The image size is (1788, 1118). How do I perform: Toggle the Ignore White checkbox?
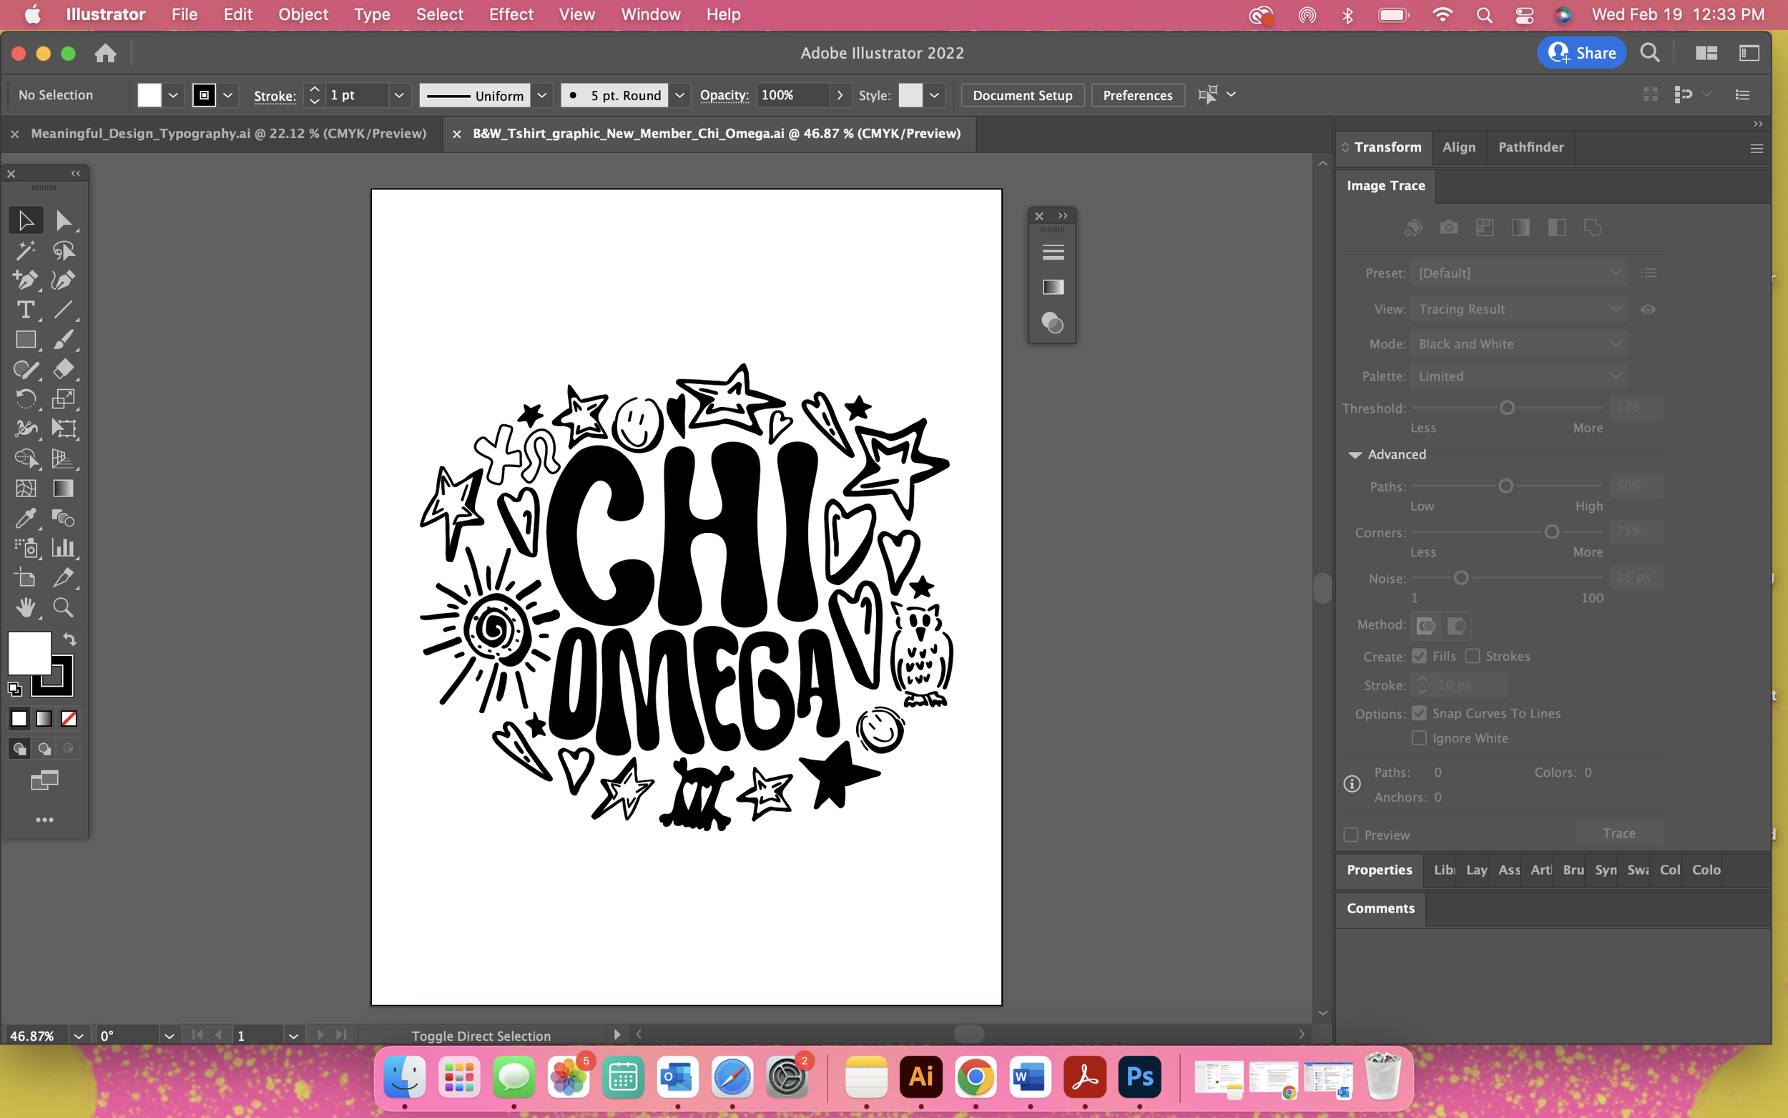coord(1418,738)
